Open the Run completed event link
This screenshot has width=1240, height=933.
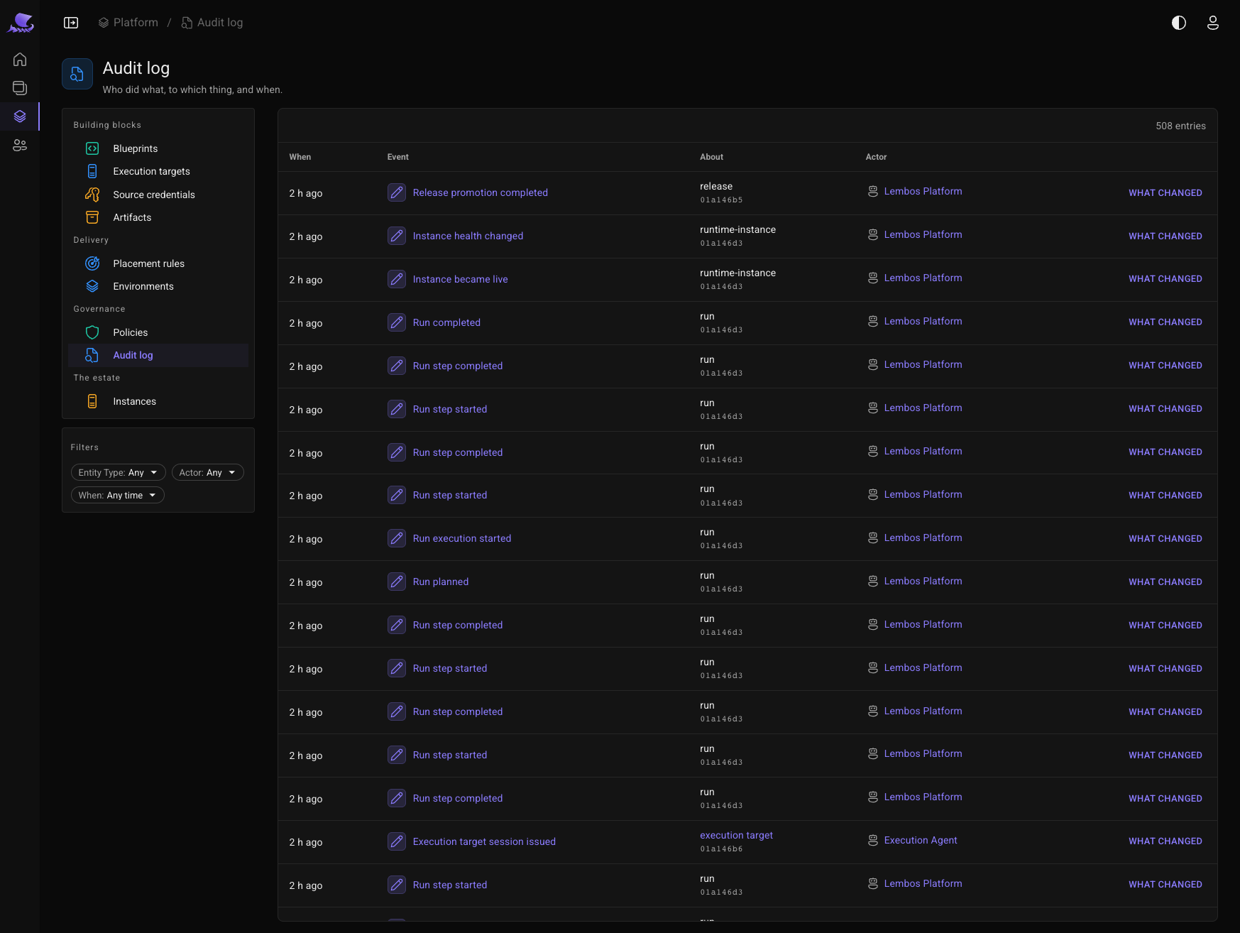pos(446,322)
